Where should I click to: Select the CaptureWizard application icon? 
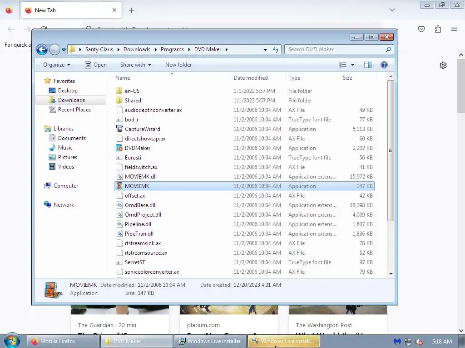119,129
